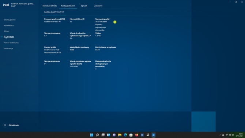Open the Zasilanie tab
Image resolution: width=245 pixels, height=138 pixels.
coord(98,6)
